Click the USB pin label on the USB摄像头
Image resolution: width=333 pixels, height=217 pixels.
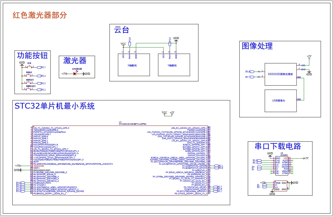299,99
